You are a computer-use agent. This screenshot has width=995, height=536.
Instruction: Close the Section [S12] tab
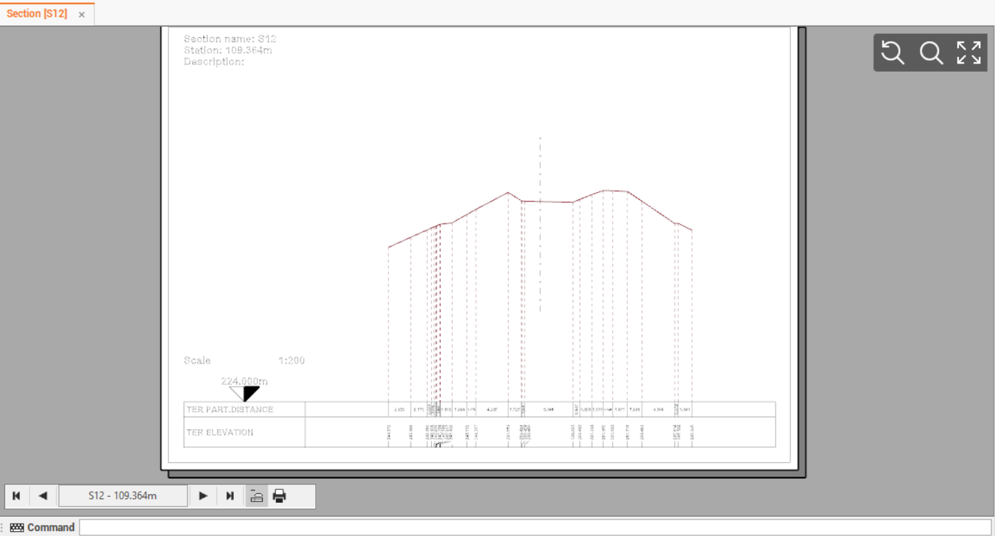tap(81, 14)
